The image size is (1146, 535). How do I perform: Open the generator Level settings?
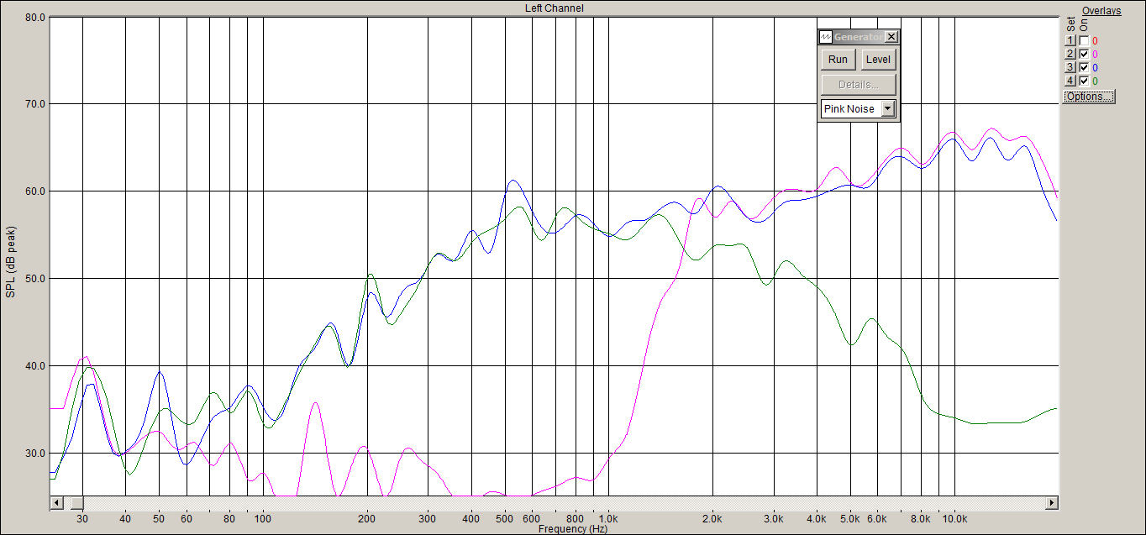pyautogui.click(x=878, y=60)
